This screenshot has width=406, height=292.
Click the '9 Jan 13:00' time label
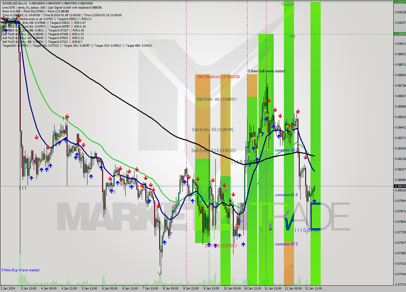pos(211,289)
